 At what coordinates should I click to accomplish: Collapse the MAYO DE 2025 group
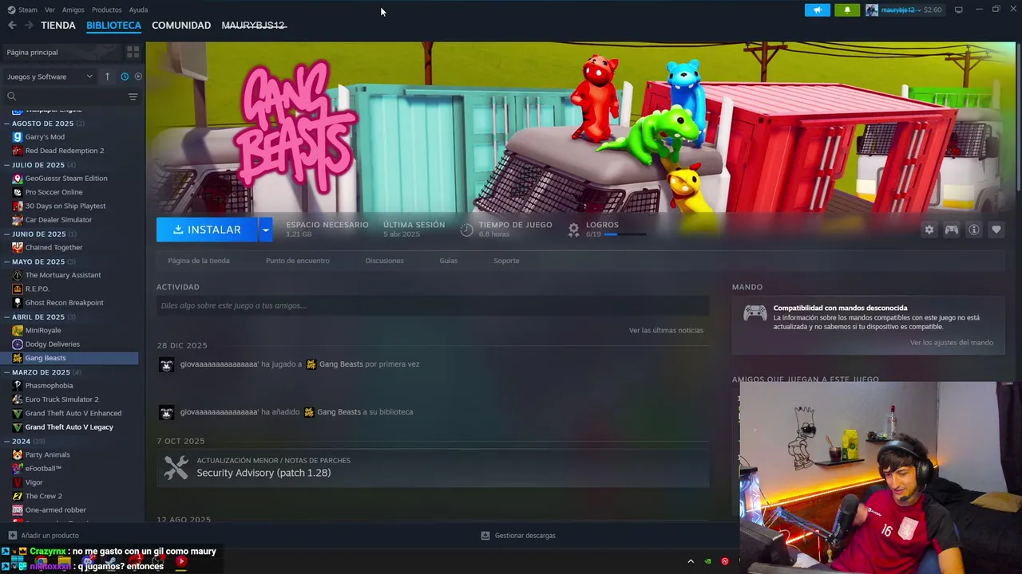(6, 261)
